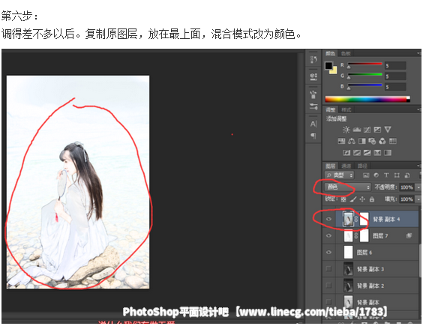Screen dimensions: 429x326
Task: Show the 背景 副本 layer
Action: (328, 302)
